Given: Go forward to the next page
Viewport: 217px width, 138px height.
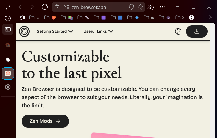Looking at the screenshot, I should [x=32, y=7].
